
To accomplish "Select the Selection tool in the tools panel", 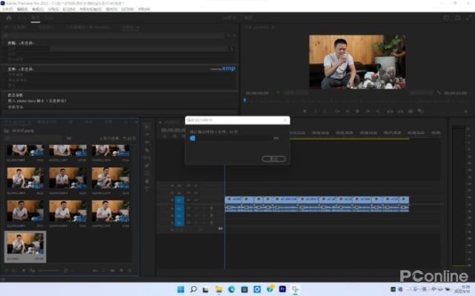I will coord(147,127).
